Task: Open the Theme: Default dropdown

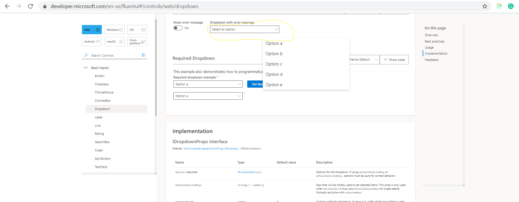Action: (364, 60)
